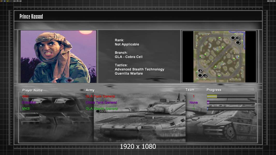Click start position marker 3 on the minimap
The height and width of the screenshot is (155, 276).
pos(200,71)
